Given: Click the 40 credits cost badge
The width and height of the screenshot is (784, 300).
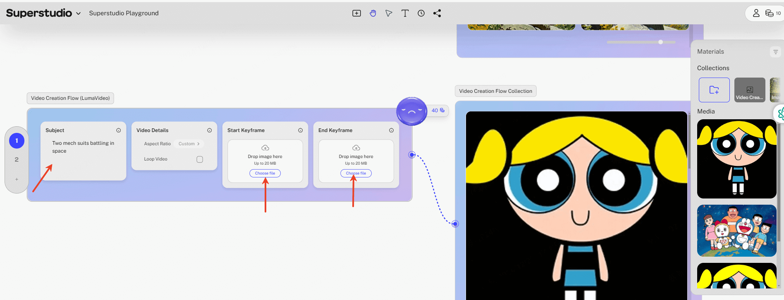Looking at the screenshot, I should click(438, 110).
